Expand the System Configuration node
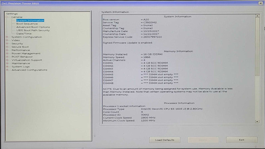Image resolution: width=265 pixels, height=149 pixels. [7, 37]
